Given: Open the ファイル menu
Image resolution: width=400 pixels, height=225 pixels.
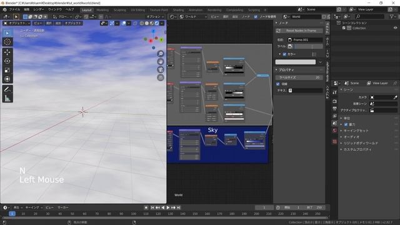Looking at the screenshot, I should (14, 10).
